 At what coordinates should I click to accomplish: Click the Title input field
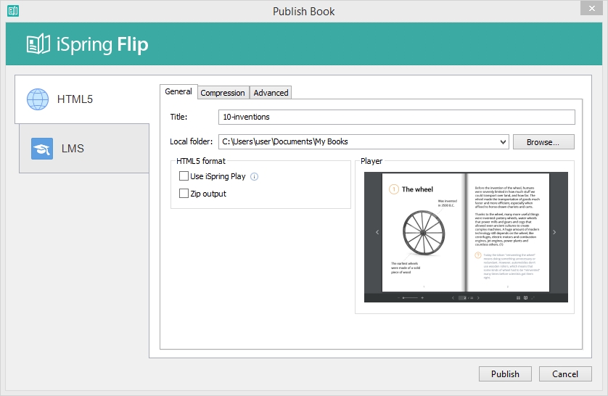point(396,117)
